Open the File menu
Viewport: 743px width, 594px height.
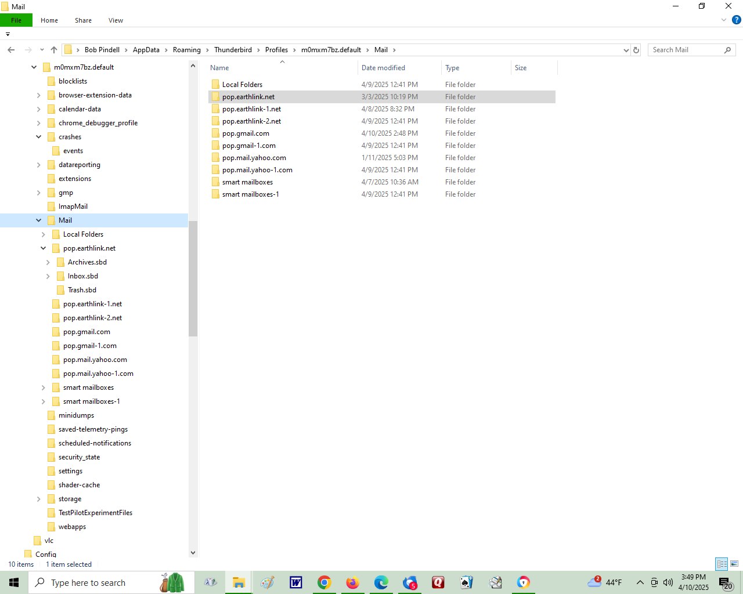coord(16,20)
